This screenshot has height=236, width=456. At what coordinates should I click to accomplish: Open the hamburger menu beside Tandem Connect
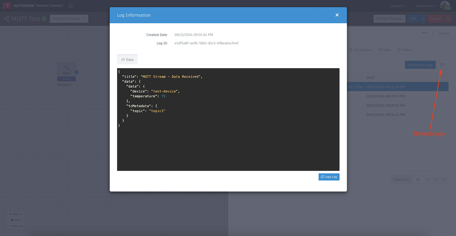pos(71,5)
